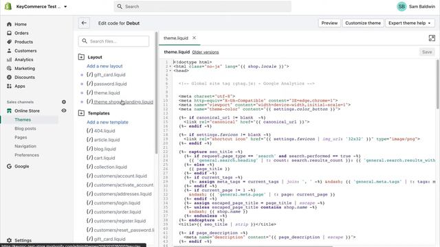Click Search files magnifier icon
440x247 pixels.
[85, 41]
